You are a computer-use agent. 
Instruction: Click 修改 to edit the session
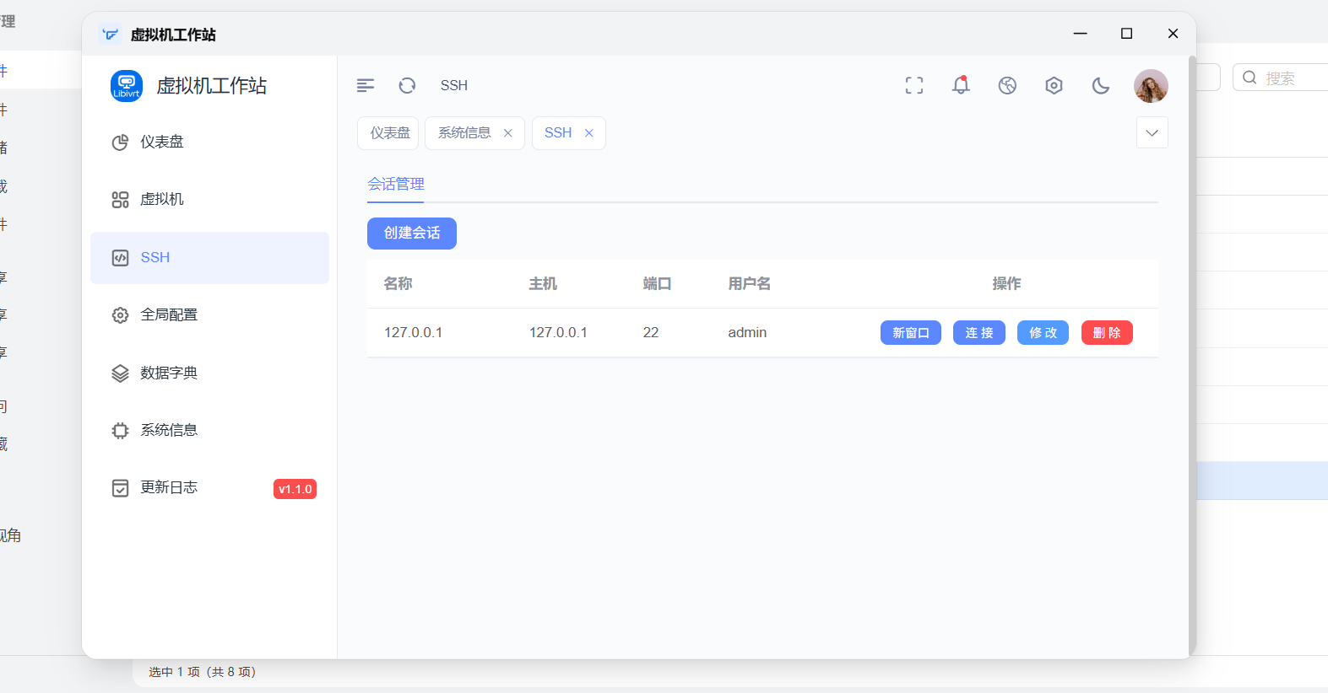1043,333
